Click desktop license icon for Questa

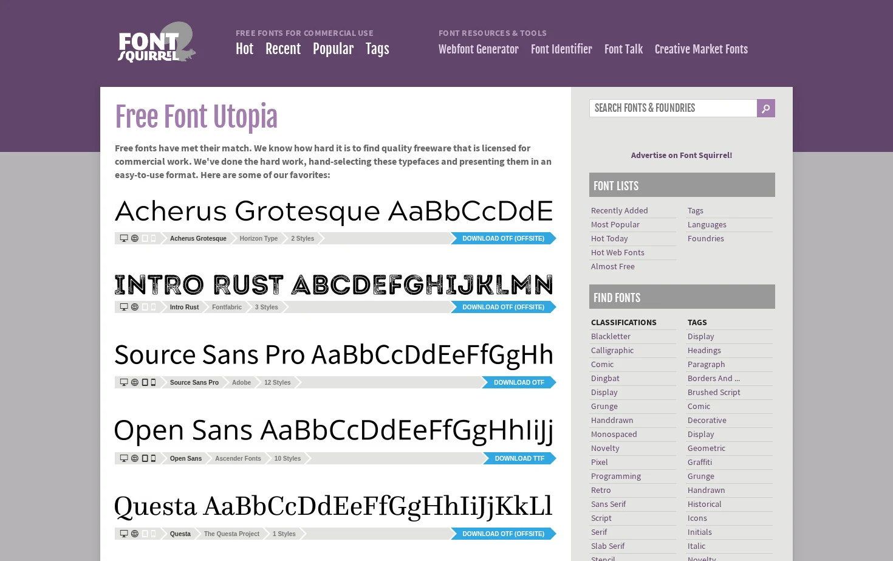124,534
